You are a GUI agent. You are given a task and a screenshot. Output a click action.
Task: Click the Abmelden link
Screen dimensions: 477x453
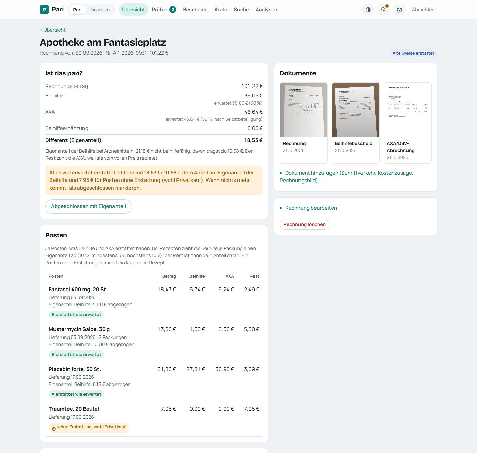[x=423, y=10]
